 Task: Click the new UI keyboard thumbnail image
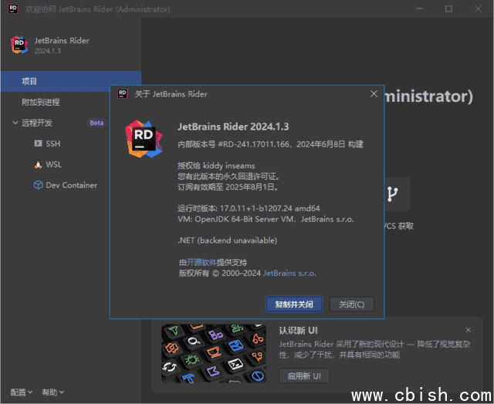pyautogui.click(x=214, y=354)
